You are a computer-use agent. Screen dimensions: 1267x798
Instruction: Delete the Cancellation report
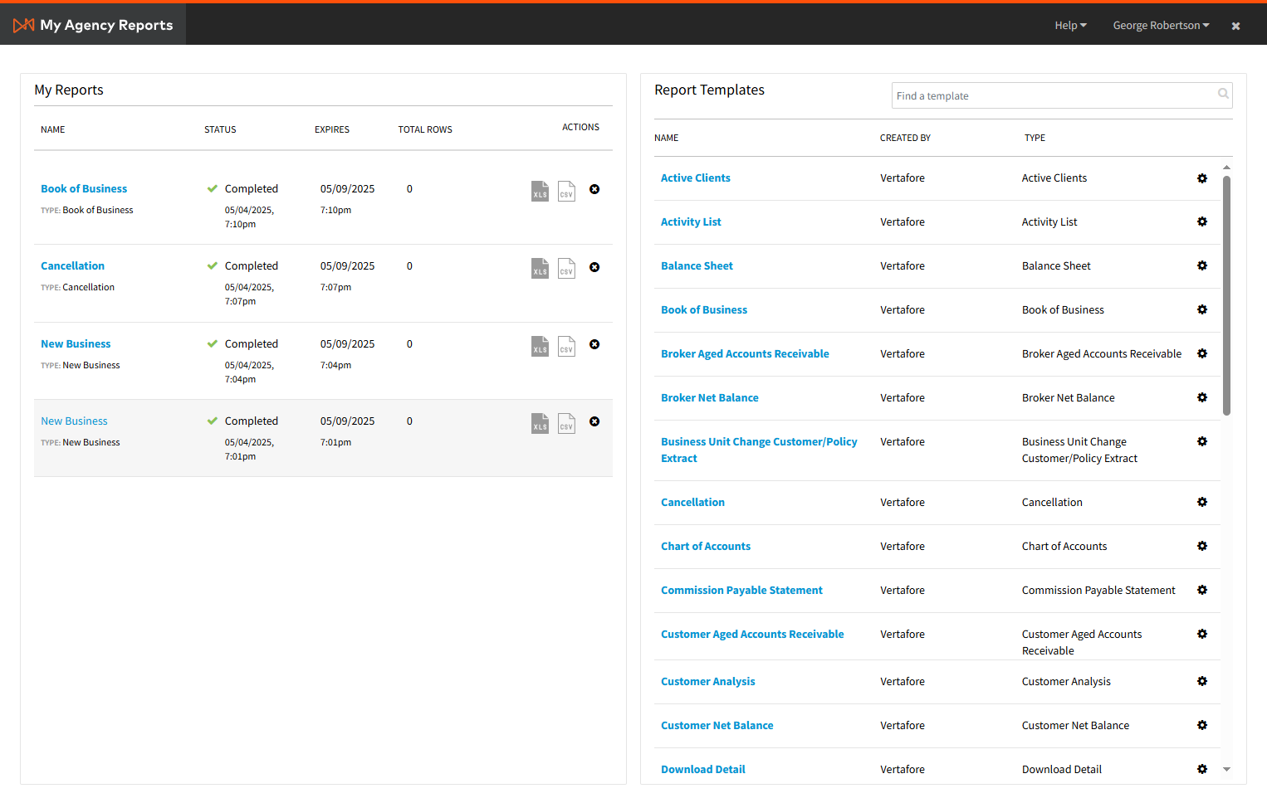click(x=594, y=267)
